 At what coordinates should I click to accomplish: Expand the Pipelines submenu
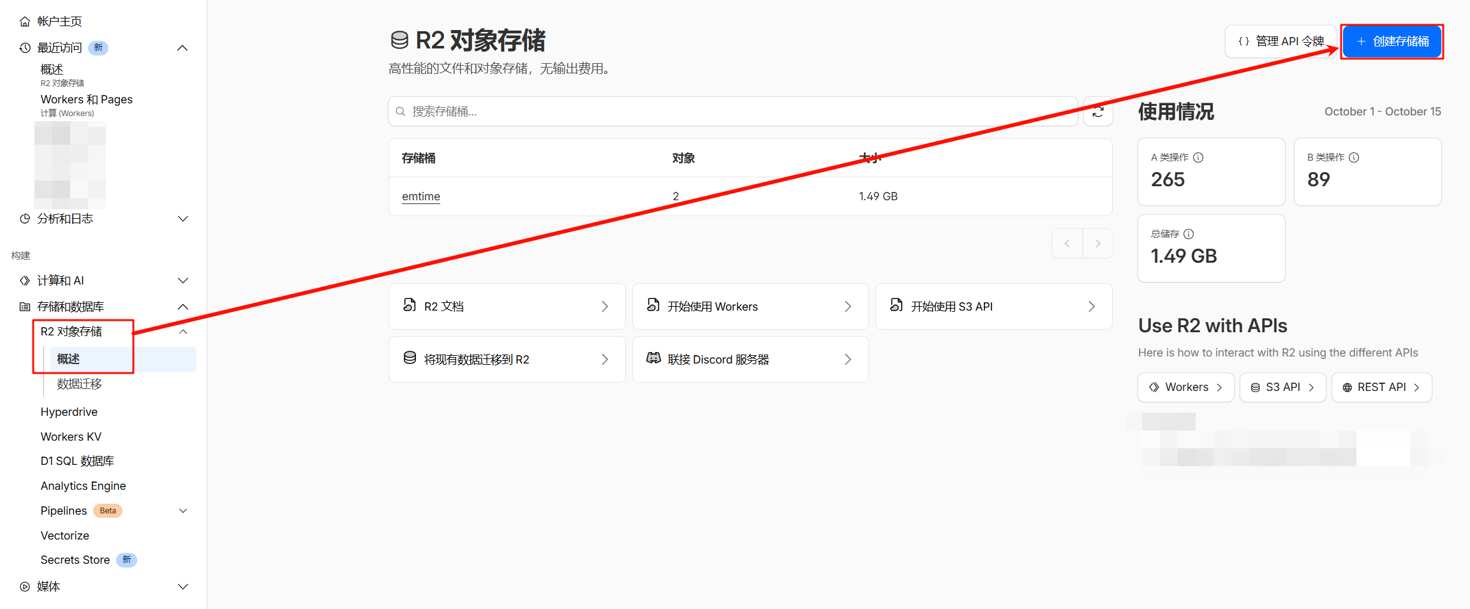click(x=182, y=511)
